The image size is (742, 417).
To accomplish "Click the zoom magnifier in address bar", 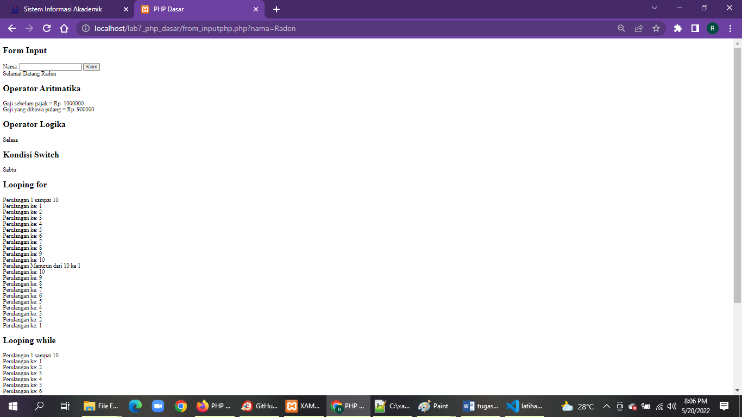I will click(x=620, y=28).
